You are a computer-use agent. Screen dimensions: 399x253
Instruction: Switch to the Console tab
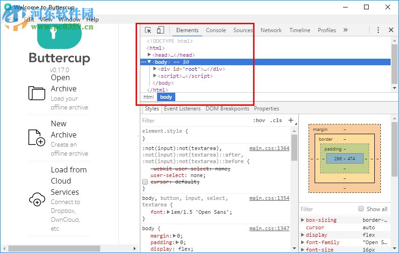(216, 30)
